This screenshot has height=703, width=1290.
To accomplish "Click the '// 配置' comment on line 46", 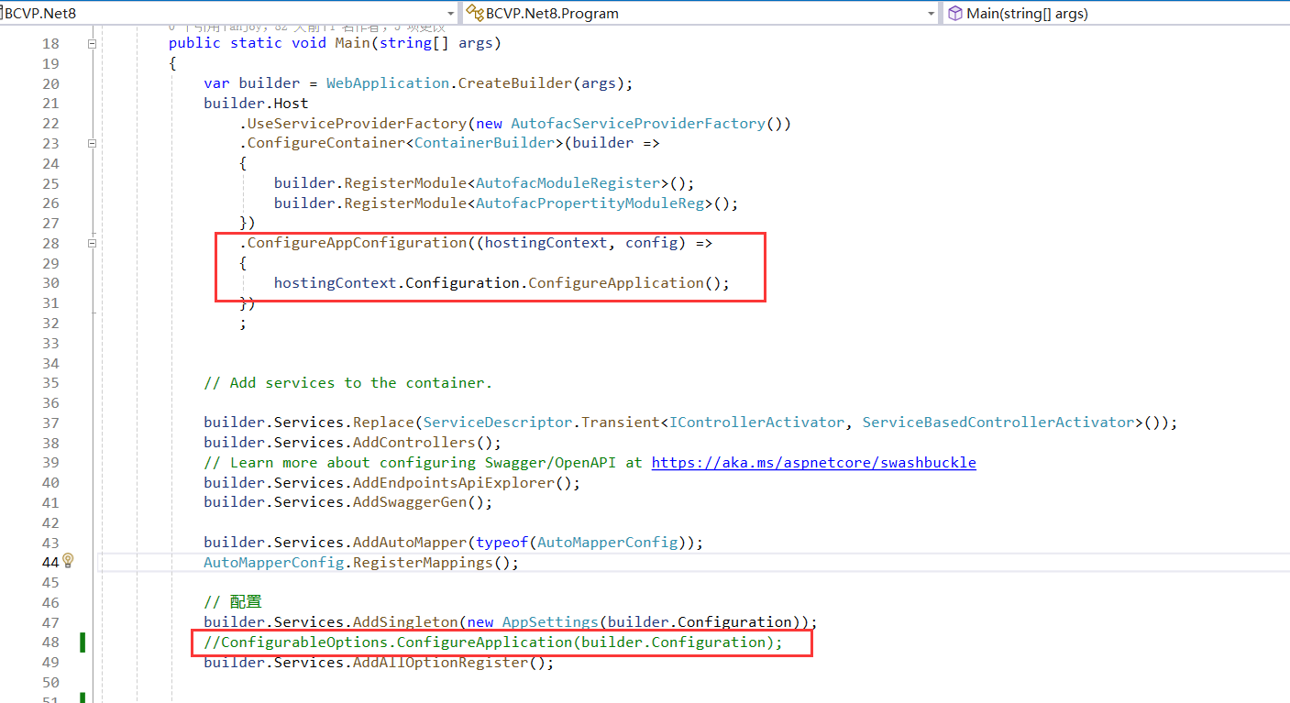I will tap(233, 601).
